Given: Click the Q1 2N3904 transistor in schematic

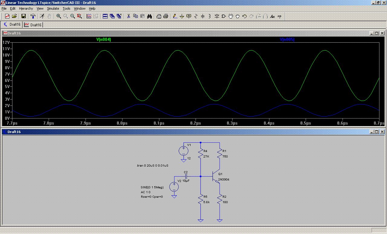Looking at the screenshot, I should click(216, 177).
